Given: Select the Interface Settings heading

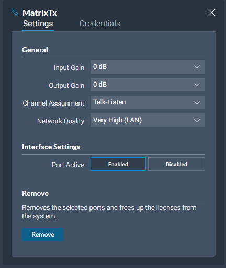Looking at the screenshot, I should [x=51, y=147].
